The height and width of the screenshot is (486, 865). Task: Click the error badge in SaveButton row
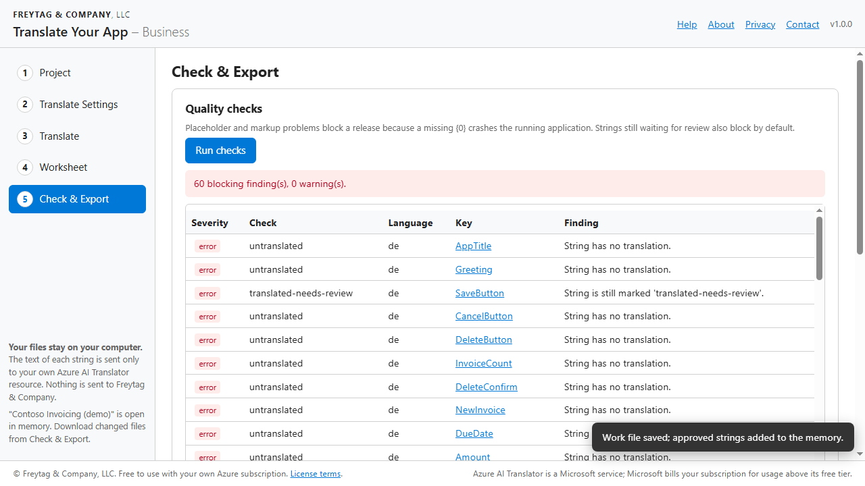tap(207, 294)
